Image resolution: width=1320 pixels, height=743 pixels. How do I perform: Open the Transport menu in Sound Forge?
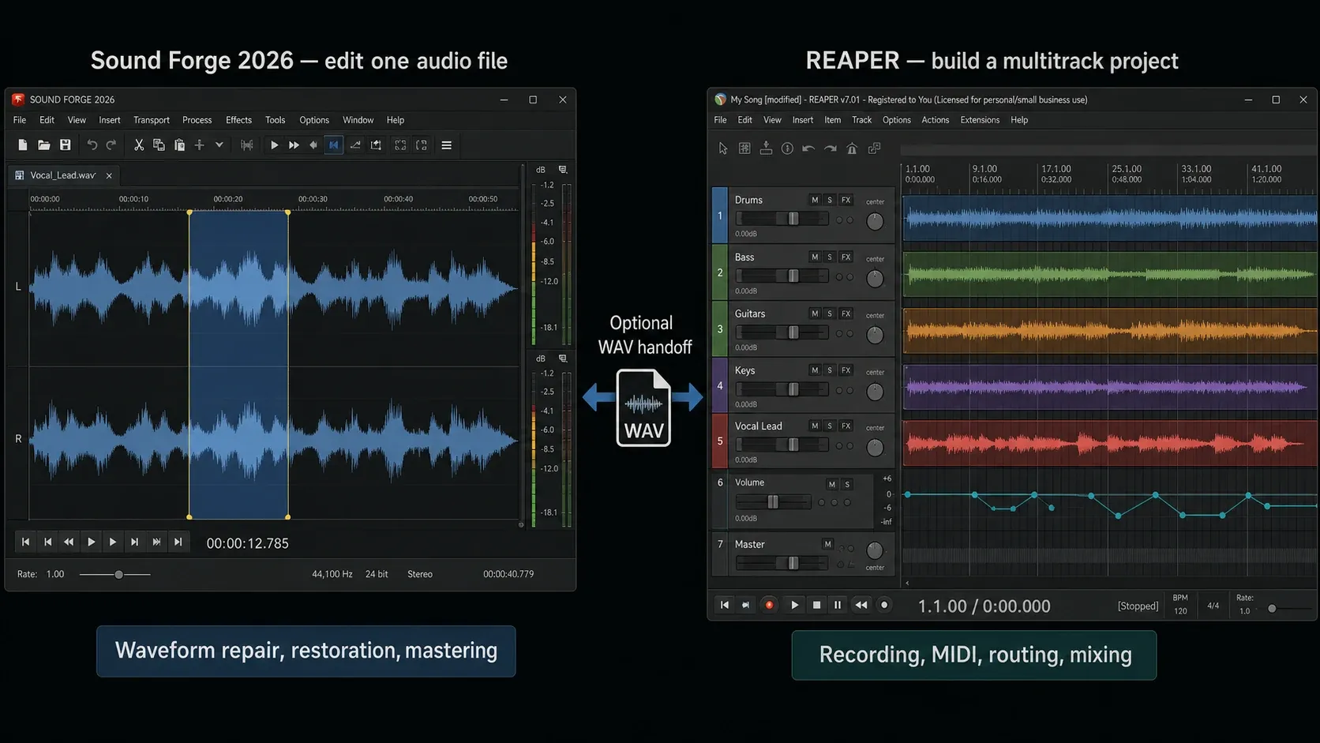(x=152, y=120)
